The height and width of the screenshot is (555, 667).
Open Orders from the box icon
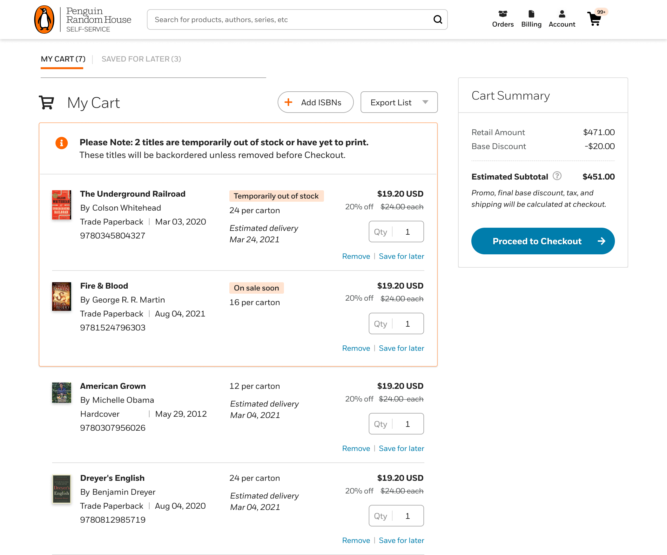click(503, 14)
